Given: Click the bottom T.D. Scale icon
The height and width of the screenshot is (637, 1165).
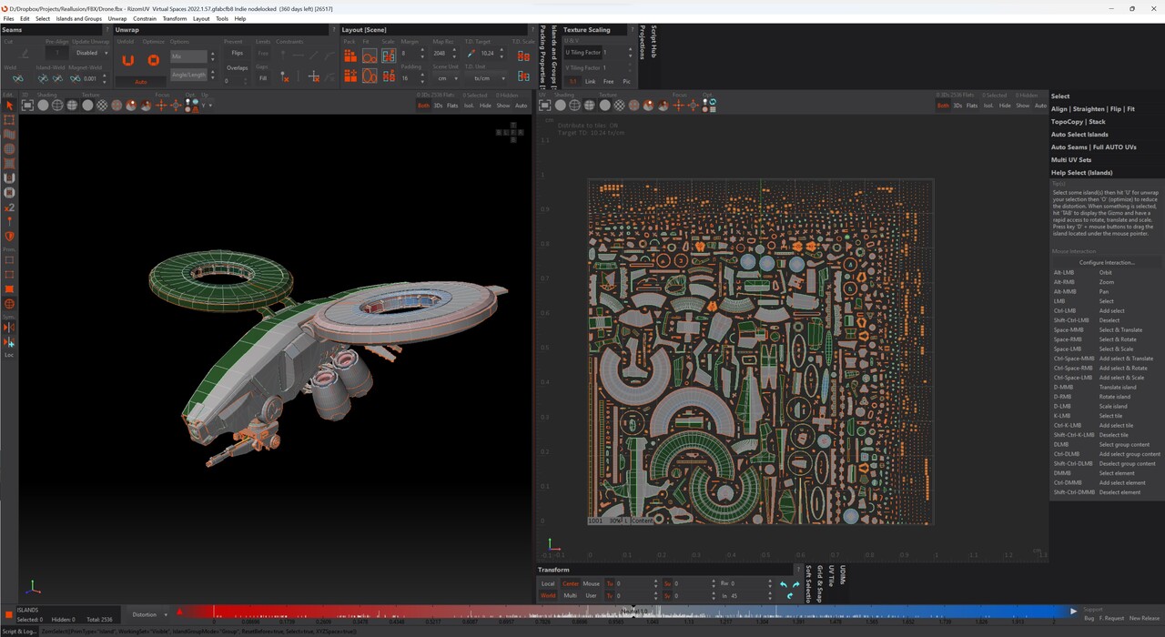Looking at the screenshot, I should pyautogui.click(x=523, y=77).
